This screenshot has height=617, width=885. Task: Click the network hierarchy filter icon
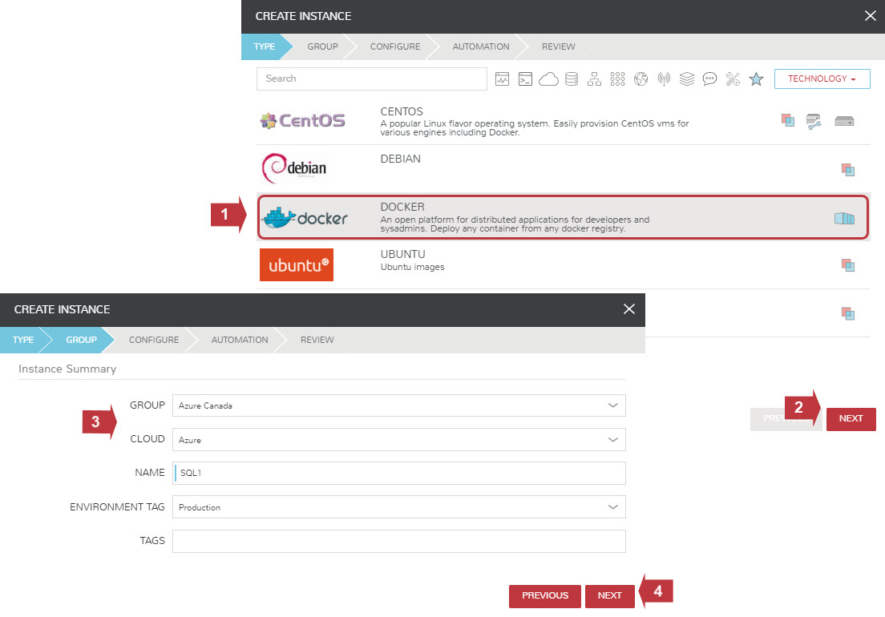[x=594, y=79]
